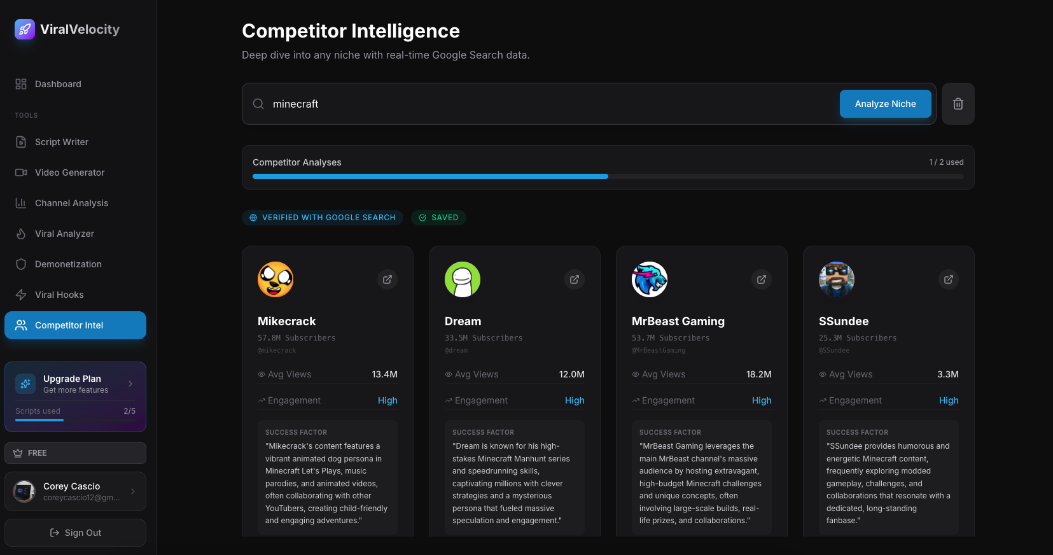1053x555 pixels.
Task: Click the 25.3M Subscribers text
Action: (x=858, y=338)
